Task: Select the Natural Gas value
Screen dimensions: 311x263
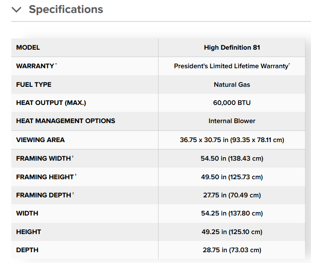Action: click(x=232, y=85)
